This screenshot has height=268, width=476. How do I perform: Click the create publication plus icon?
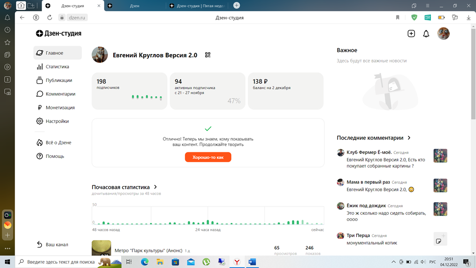411,33
